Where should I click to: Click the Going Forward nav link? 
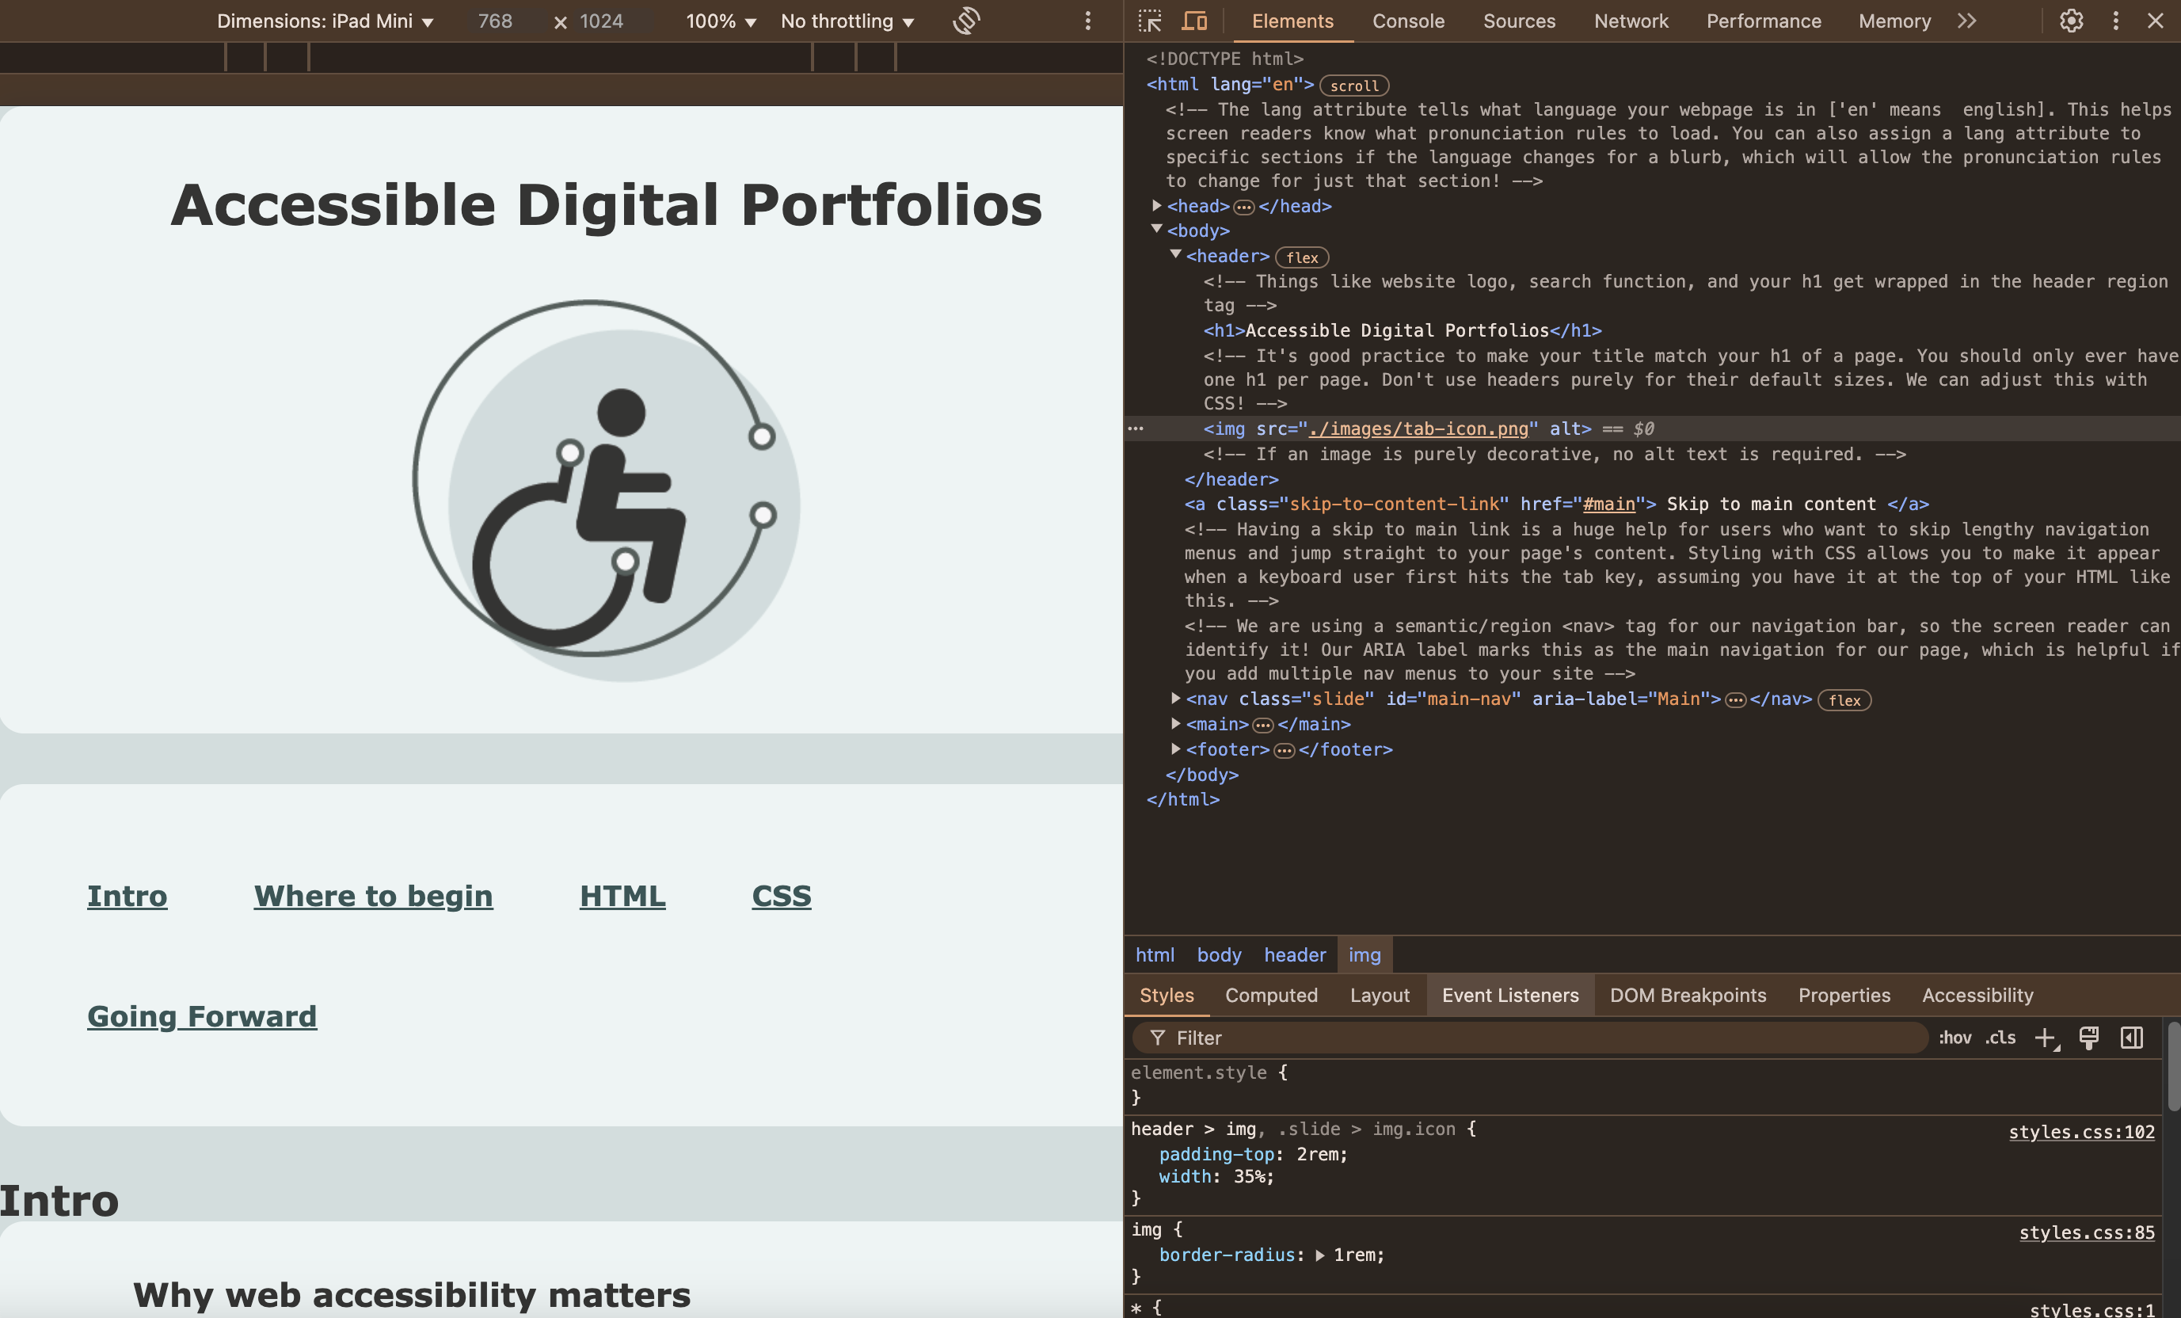coord(202,1016)
